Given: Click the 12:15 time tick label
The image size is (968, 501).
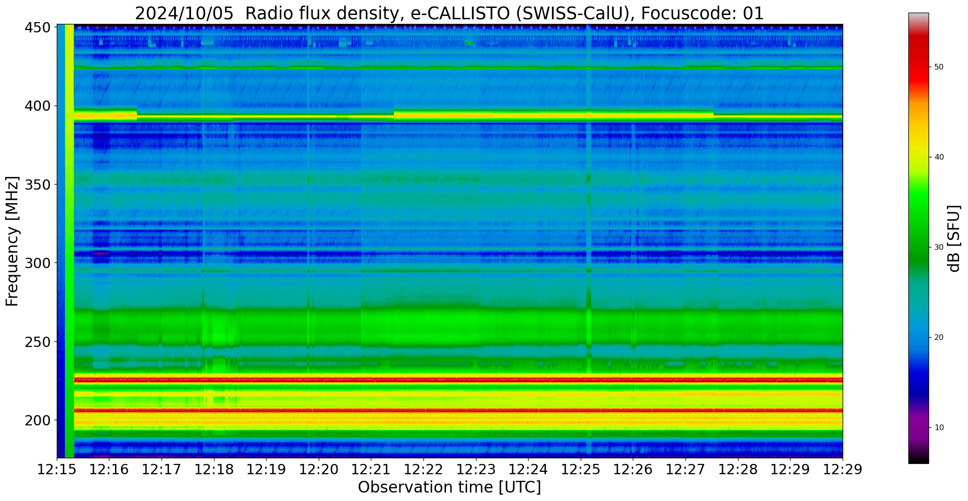Looking at the screenshot, I should (x=57, y=470).
